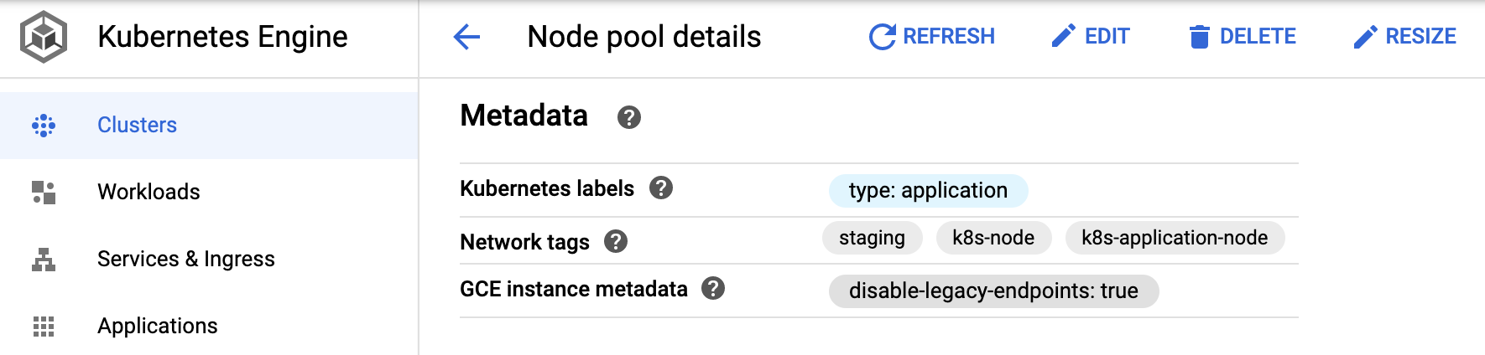
Task: Click the Applications grid icon
Action: 44,327
